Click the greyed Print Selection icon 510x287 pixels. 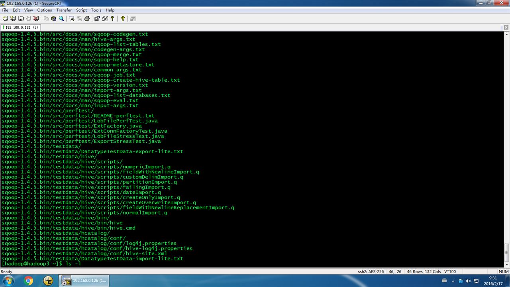(x=79, y=18)
